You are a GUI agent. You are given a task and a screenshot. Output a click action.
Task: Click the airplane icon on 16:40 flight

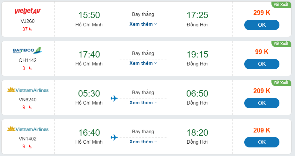114,137
